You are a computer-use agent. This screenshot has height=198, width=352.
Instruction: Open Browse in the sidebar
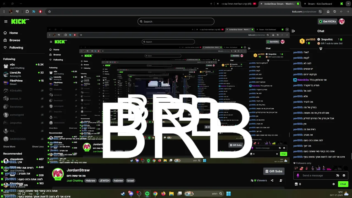click(12, 40)
